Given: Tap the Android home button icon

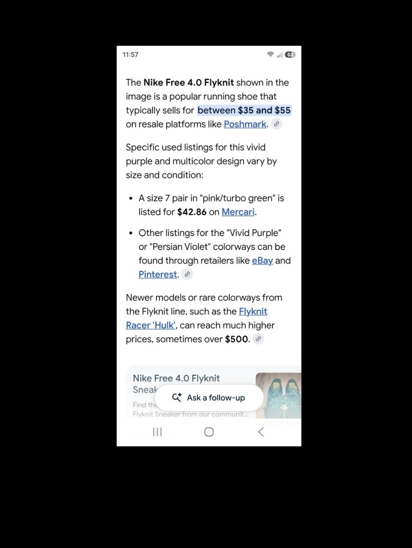Looking at the screenshot, I should tap(209, 432).
